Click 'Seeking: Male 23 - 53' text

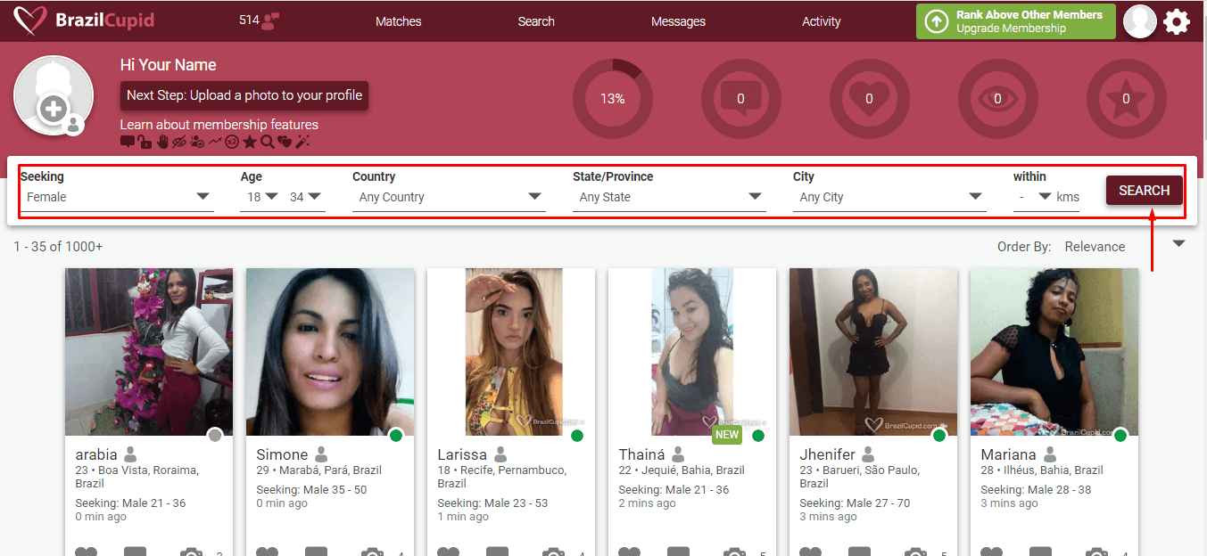(492, 503)
